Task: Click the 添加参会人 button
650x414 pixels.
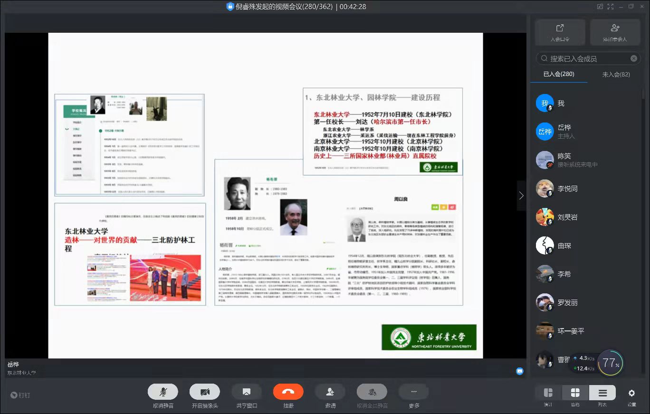Action: pyautogui.click(x=615, y=32)
